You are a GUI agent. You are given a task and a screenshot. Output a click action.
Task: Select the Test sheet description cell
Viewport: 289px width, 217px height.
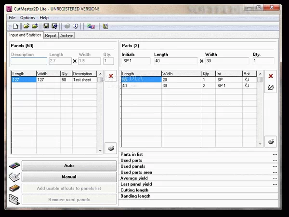[84, 80]
